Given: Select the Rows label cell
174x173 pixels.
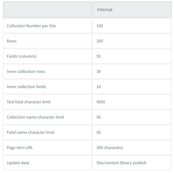Looking at the screenshot, I should [47, 41].
